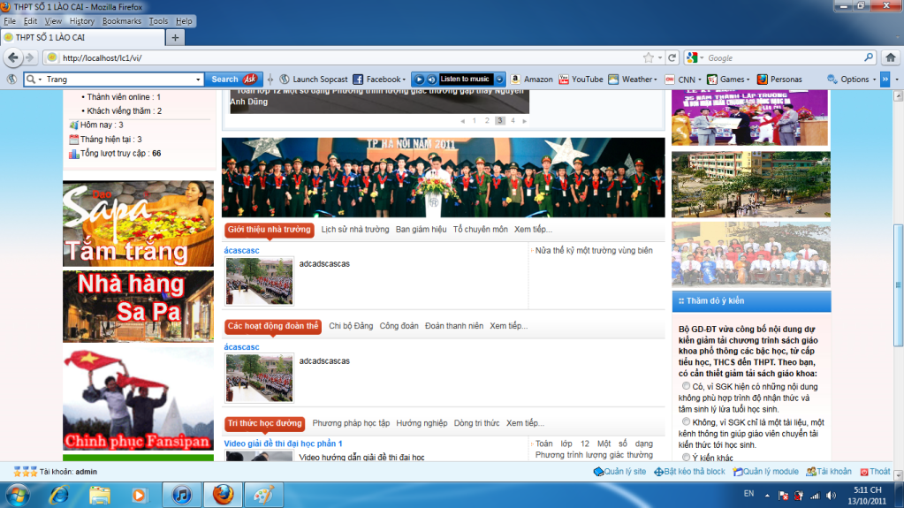Expand the Options dropdown arrow

coord(874,80)
